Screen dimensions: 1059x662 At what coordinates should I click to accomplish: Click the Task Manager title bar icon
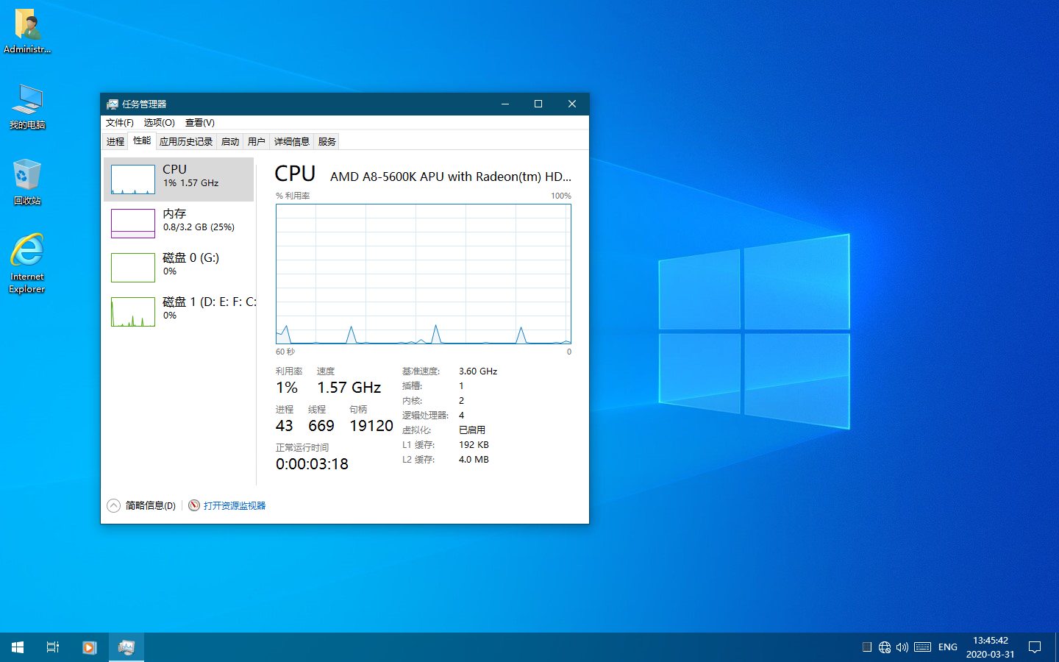click(x=113, y=104)
